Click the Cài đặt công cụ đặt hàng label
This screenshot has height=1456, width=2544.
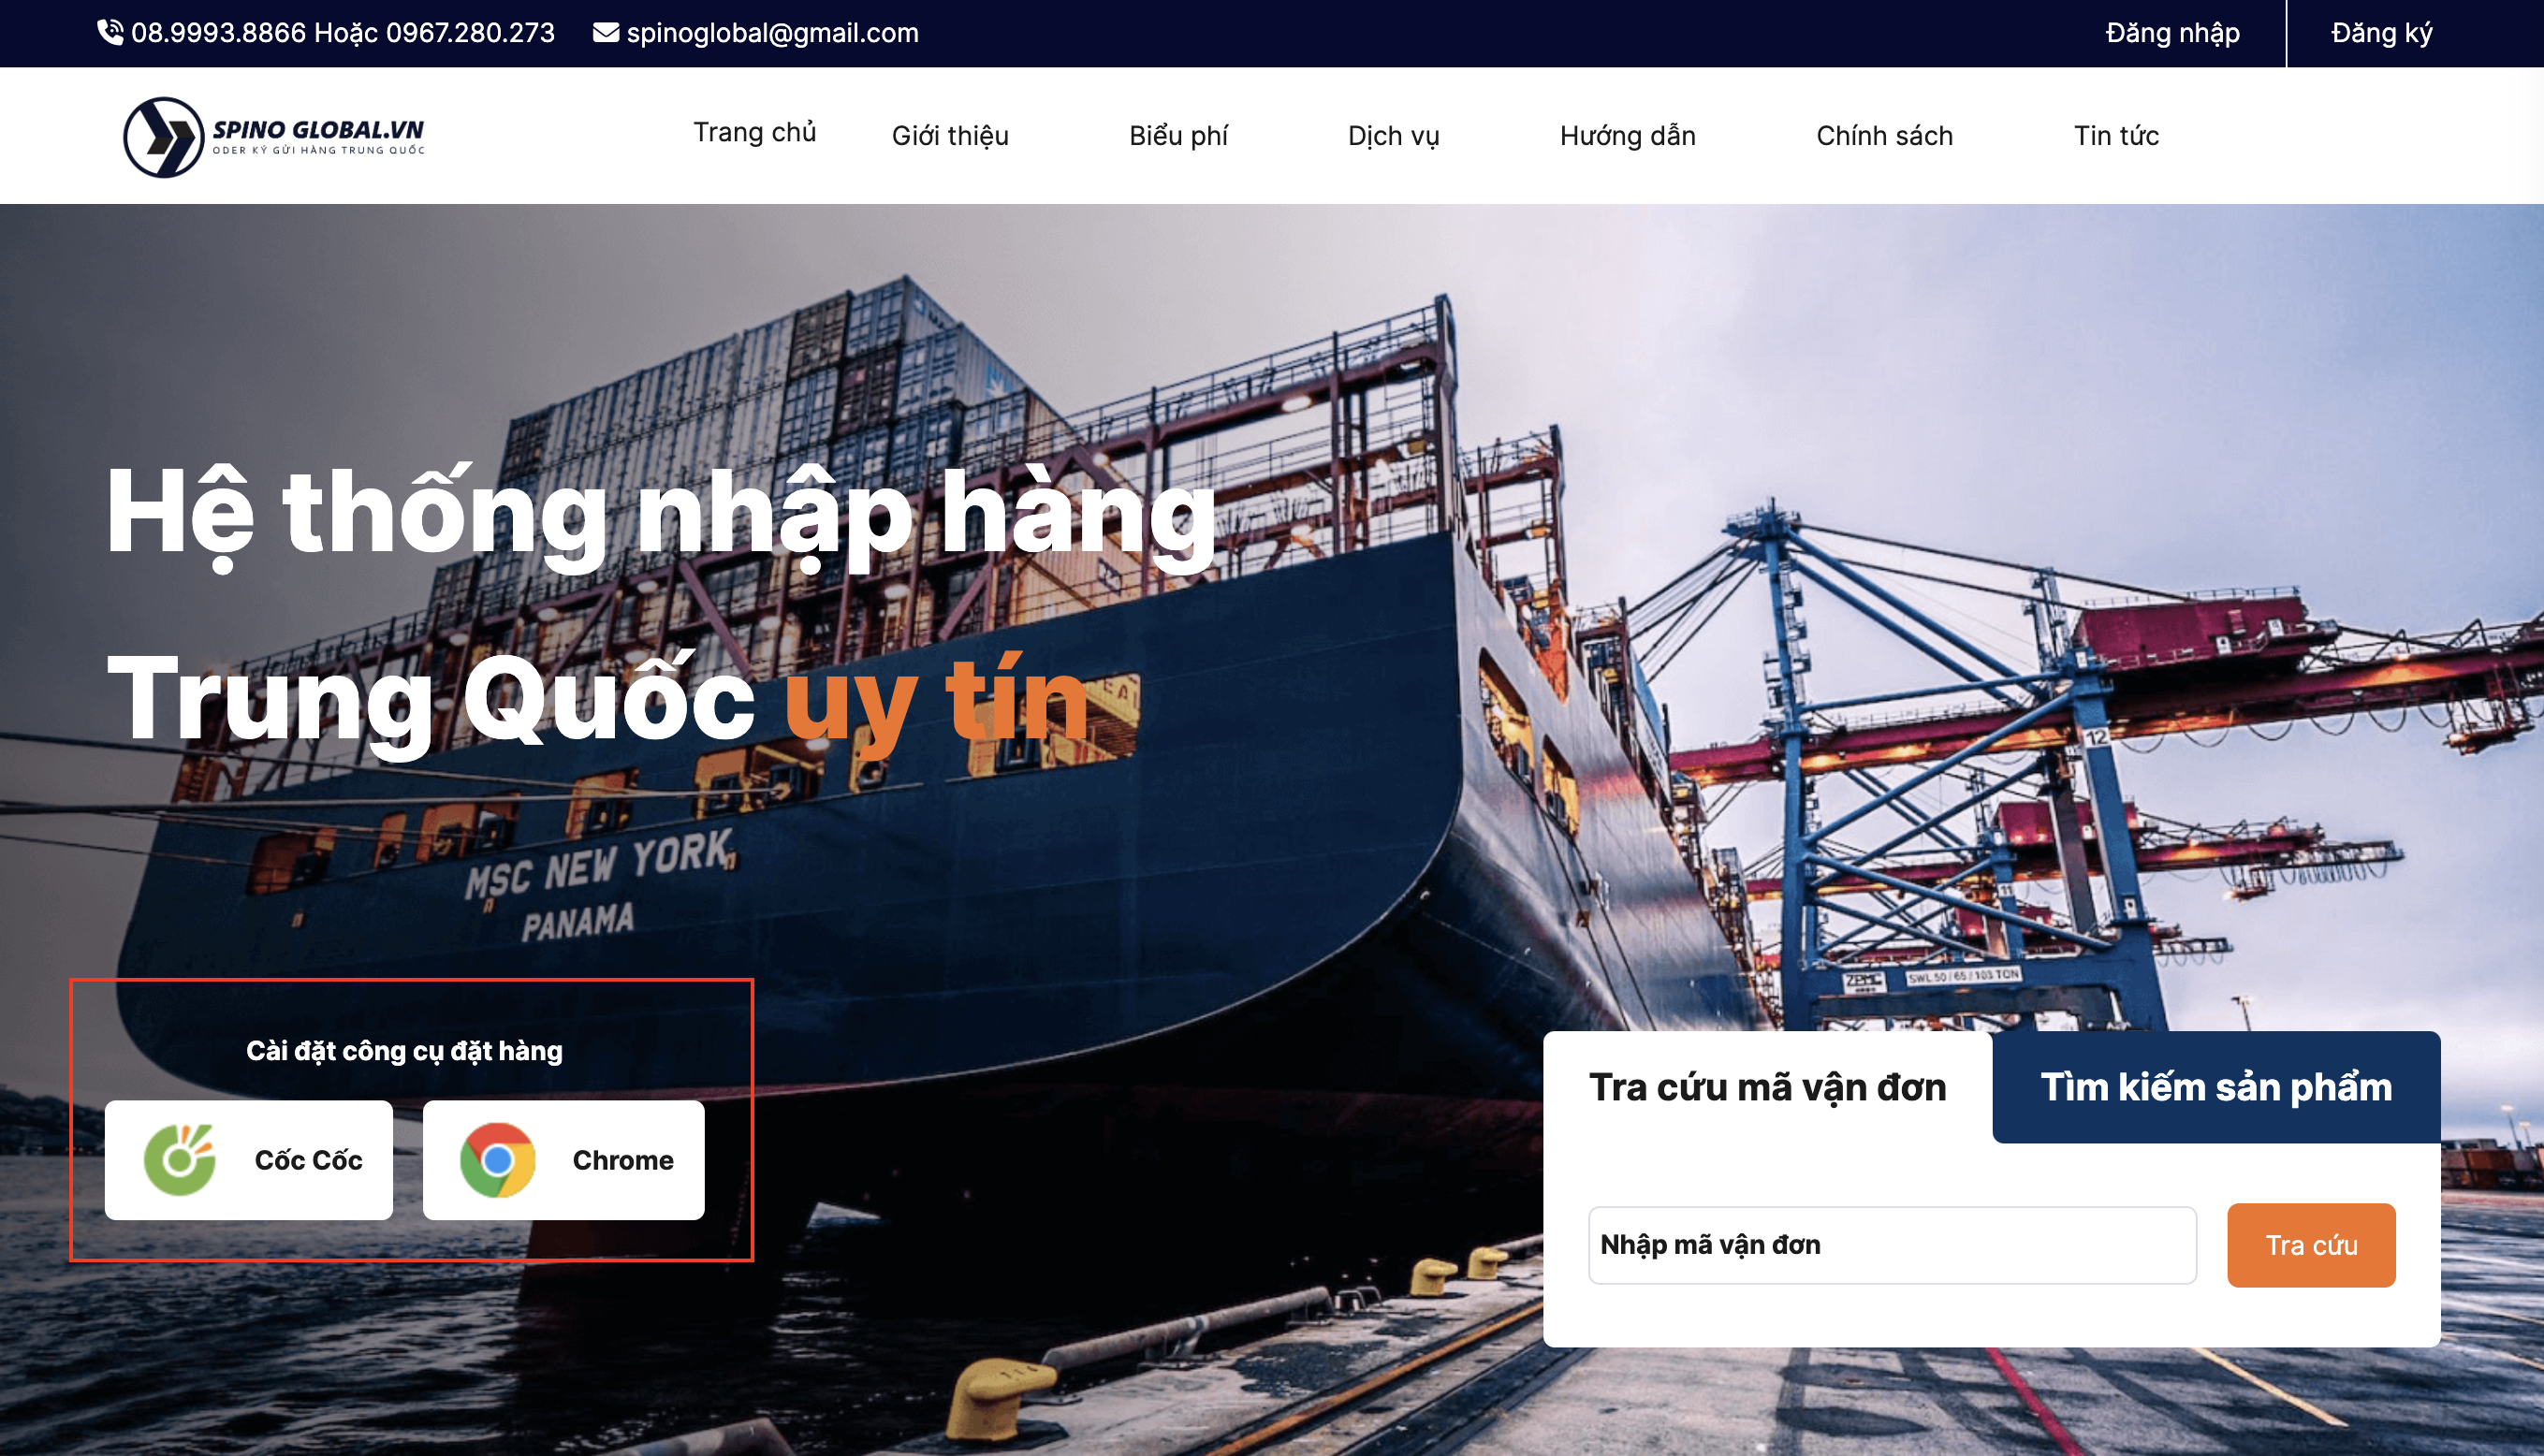click(404, 1051)
